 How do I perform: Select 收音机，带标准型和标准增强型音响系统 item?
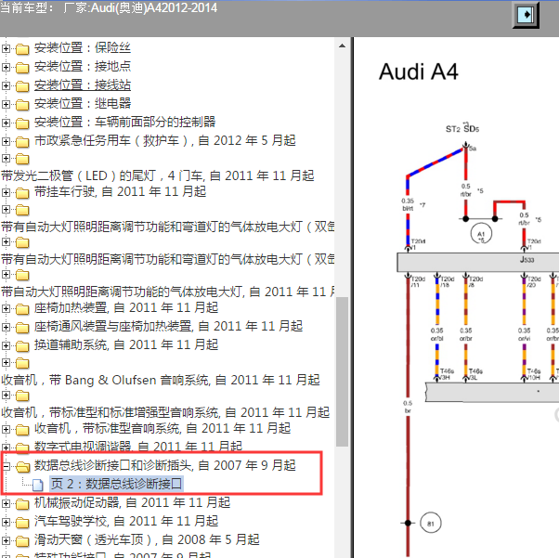tap(165, 412)
